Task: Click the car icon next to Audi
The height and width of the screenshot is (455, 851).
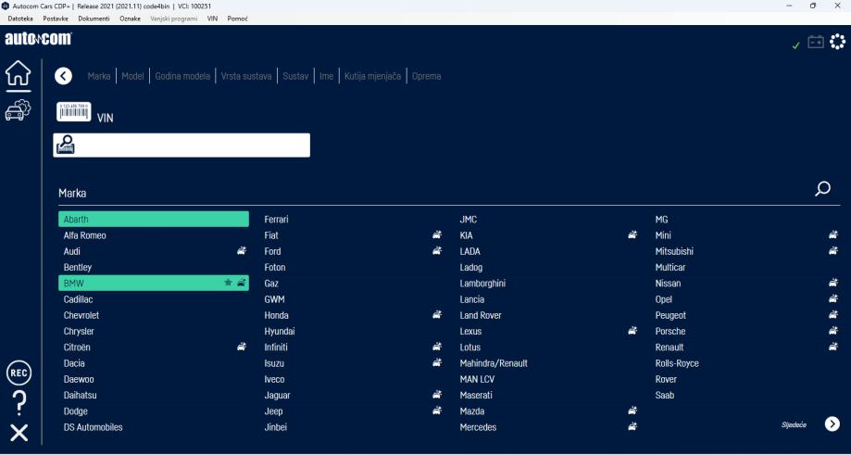Action: pyautogui.click(x=242, y=251)
